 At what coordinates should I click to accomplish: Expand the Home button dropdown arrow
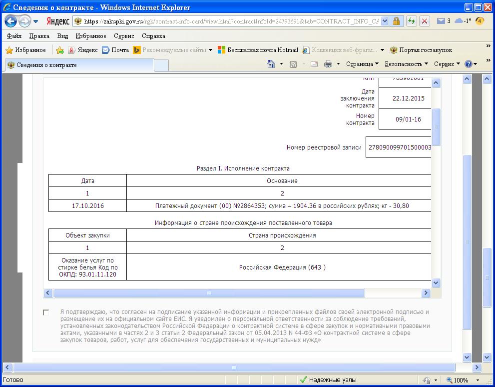tap(281, 64)
